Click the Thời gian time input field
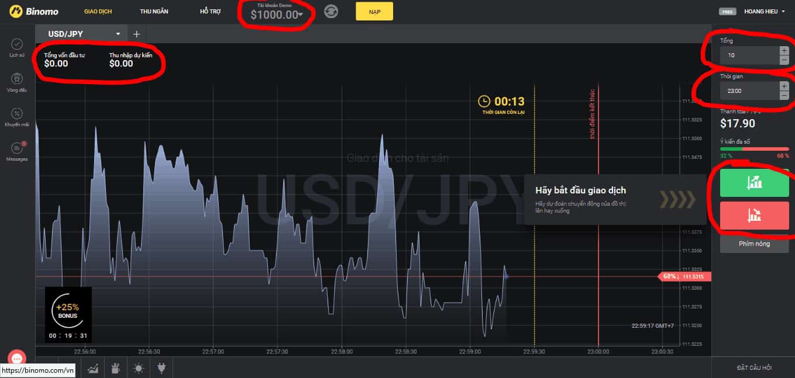 [x=749, y=91]
